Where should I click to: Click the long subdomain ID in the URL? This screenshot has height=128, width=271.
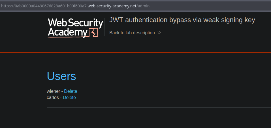(48, 6)
